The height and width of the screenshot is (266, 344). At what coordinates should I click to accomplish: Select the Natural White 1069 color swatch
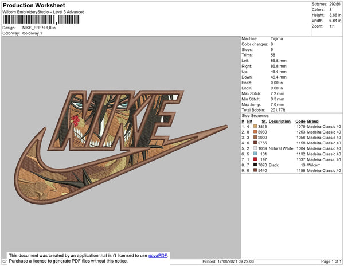pos(255,148)
